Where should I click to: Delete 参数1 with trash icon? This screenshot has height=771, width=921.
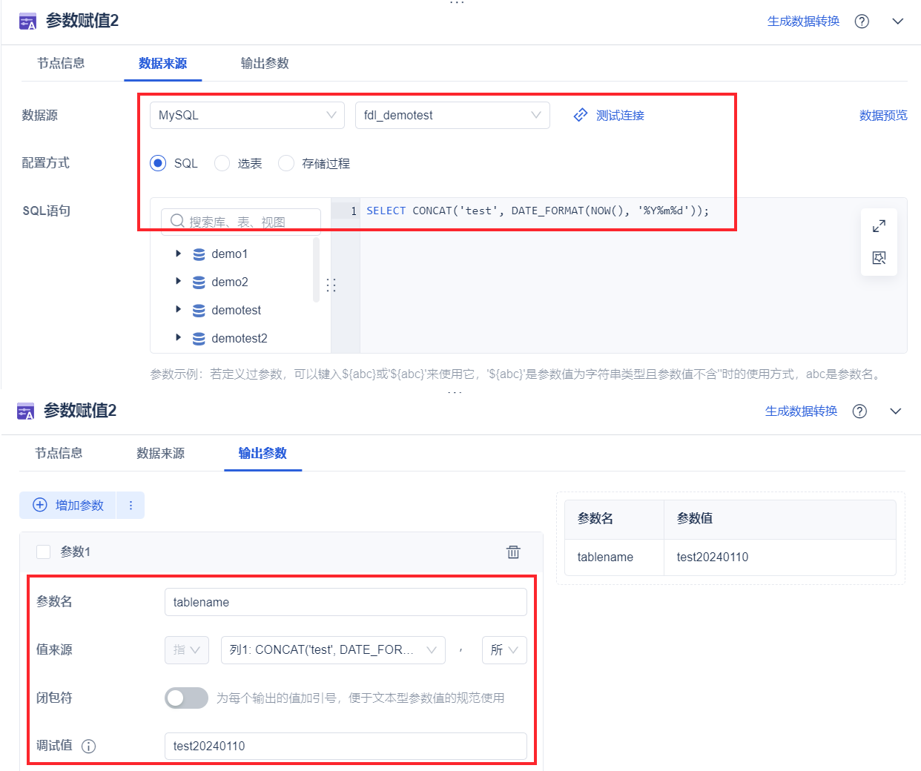(513, 552)
